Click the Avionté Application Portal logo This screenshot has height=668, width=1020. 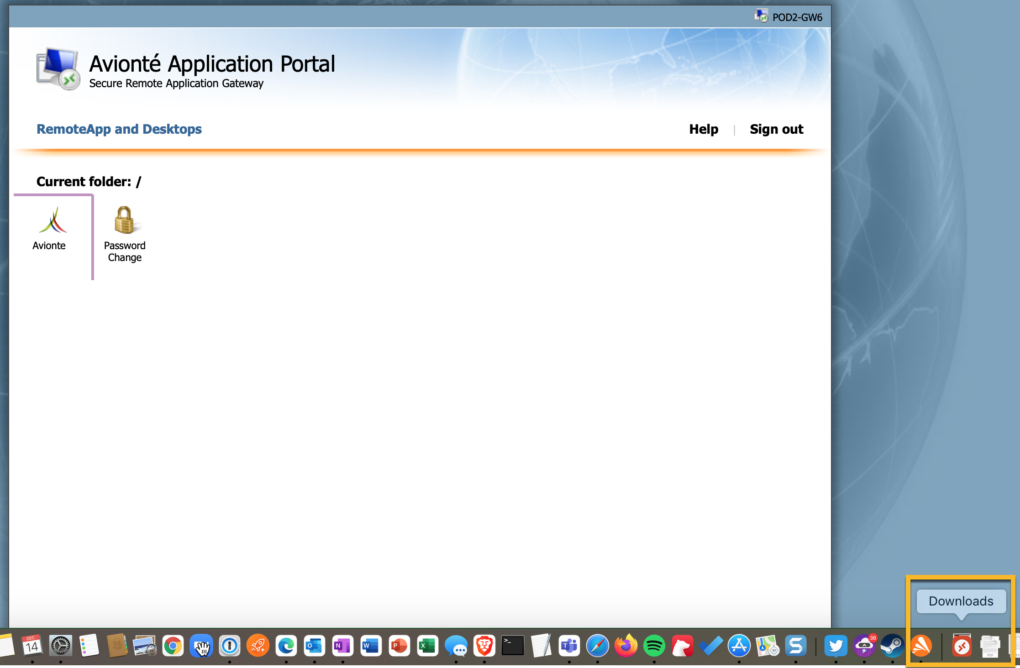click(58, 69)
